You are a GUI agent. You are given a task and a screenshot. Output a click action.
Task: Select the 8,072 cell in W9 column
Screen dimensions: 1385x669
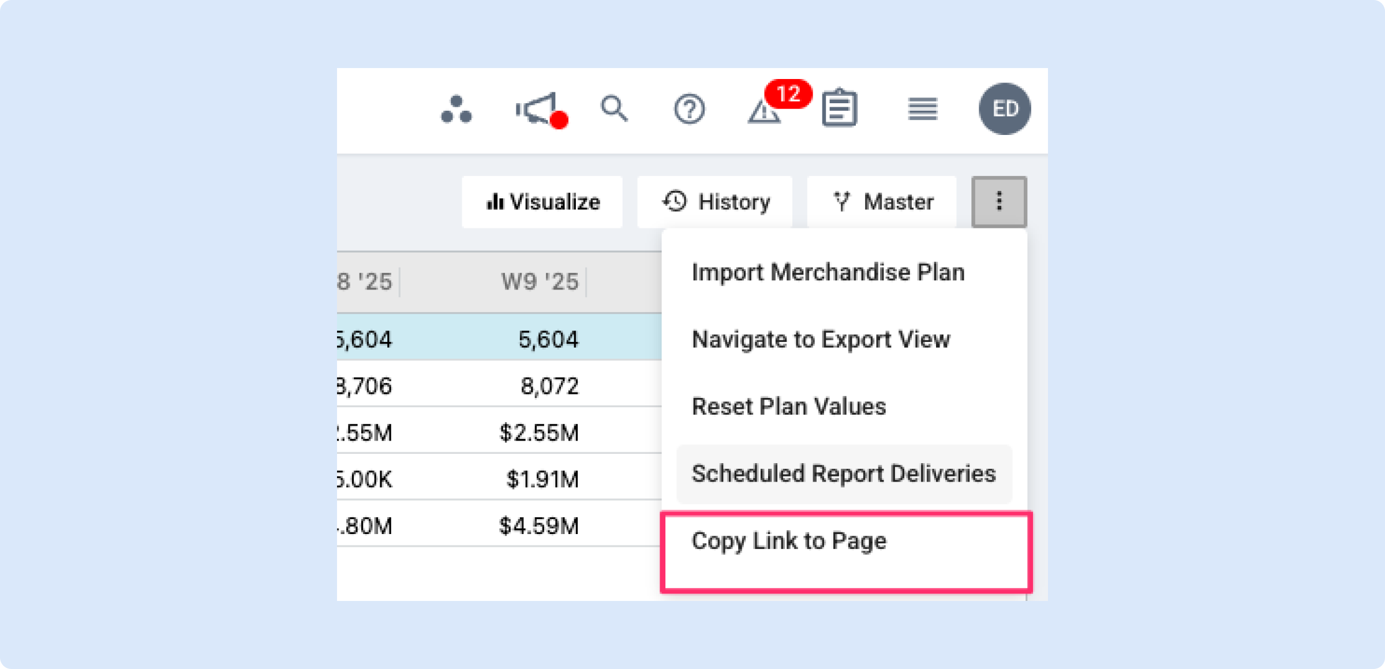549,386
